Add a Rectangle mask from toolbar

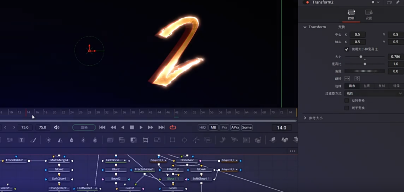pos(172,140)
